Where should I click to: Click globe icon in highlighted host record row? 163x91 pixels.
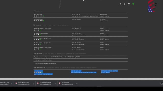pyautogui.click(x=37, y=73)
